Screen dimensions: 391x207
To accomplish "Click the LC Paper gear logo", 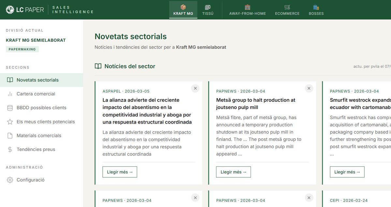I will [10, 10].
